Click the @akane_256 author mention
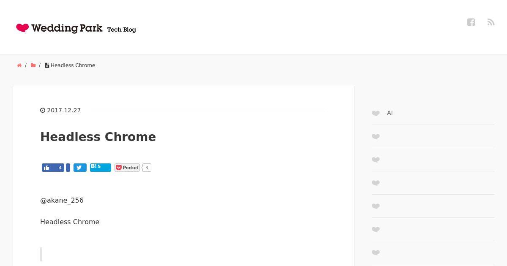The height and width of the screenshot is (266, 507). pyautogui.click(x=62, y=200)
